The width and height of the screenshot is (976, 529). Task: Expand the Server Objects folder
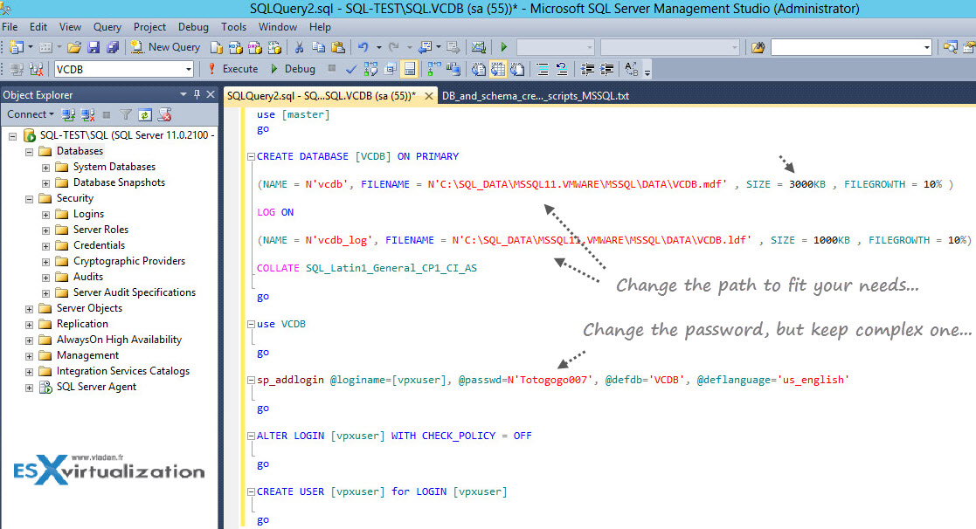point(29,309)
